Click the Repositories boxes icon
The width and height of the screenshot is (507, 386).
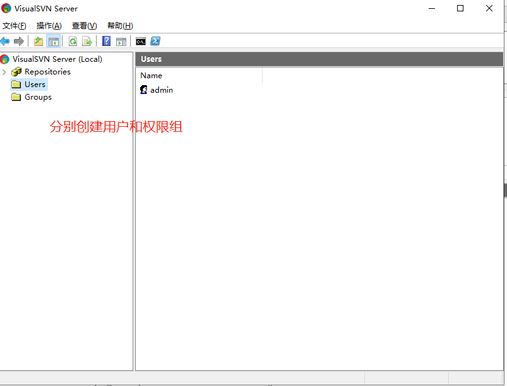pyautogui.click(x=16, y=72)
